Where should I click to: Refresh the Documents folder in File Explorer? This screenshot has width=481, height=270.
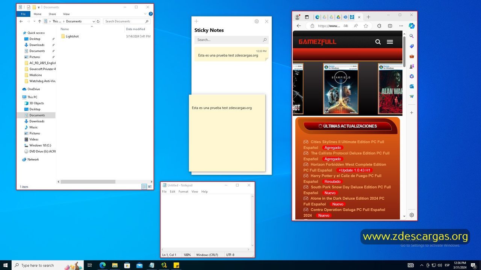pyautogui.click(x=98, y=21)
